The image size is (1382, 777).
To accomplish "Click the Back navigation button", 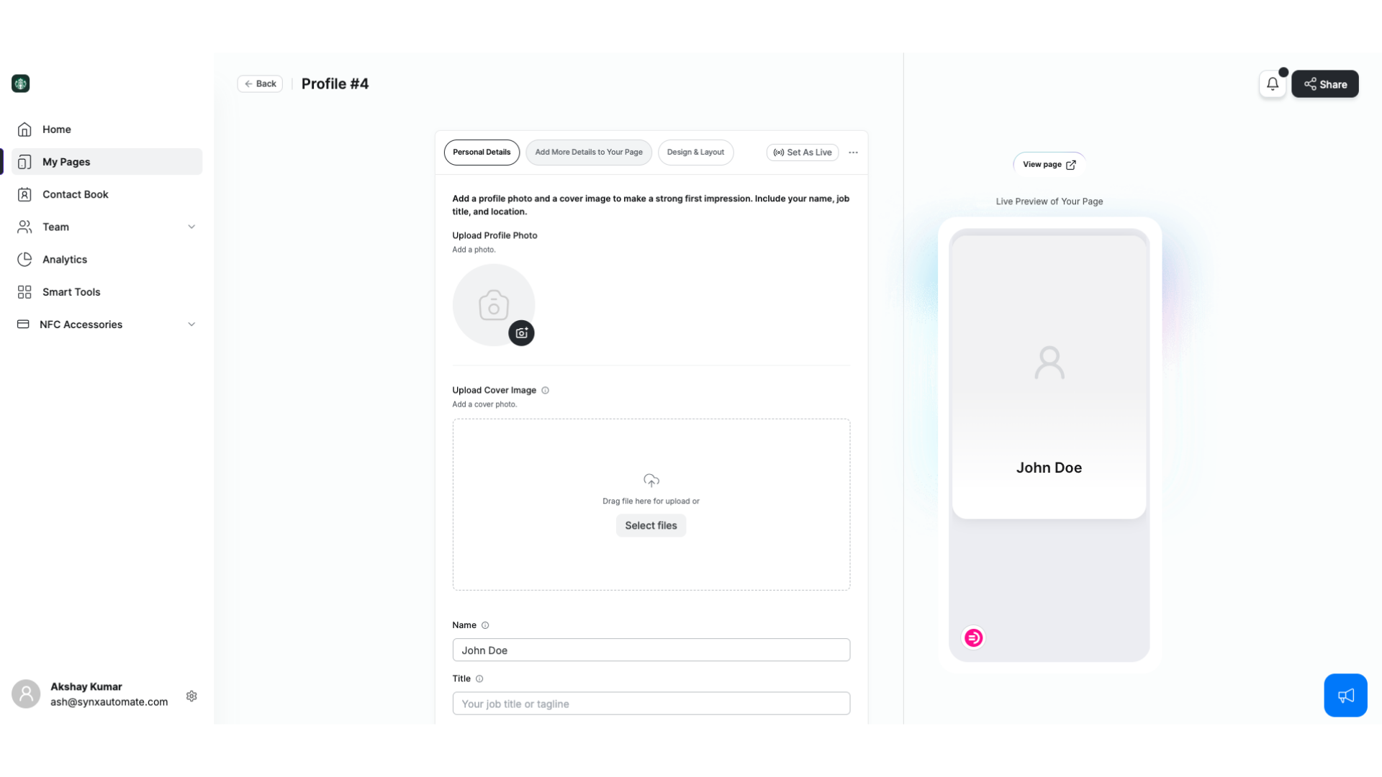I will pos(259,83).
